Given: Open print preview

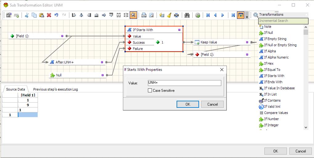Looking at the screenshot, I should click(x=151, y=15).
